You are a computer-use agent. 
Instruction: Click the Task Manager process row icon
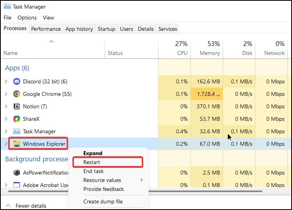click(17, 131)
